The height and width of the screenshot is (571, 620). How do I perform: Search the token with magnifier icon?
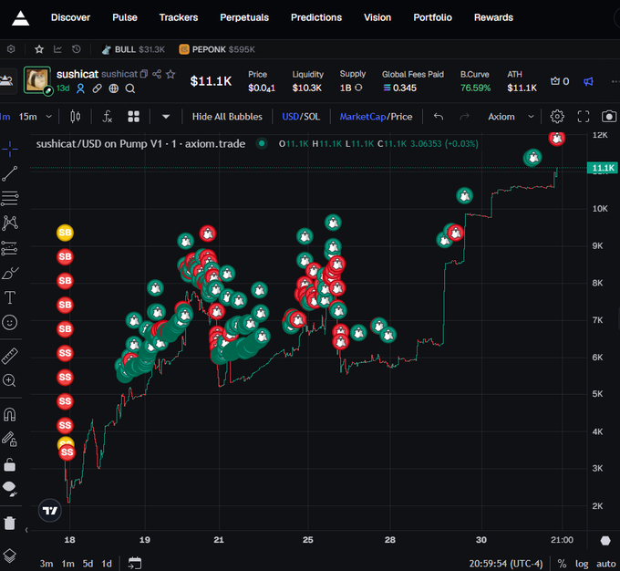coord(130,88)
